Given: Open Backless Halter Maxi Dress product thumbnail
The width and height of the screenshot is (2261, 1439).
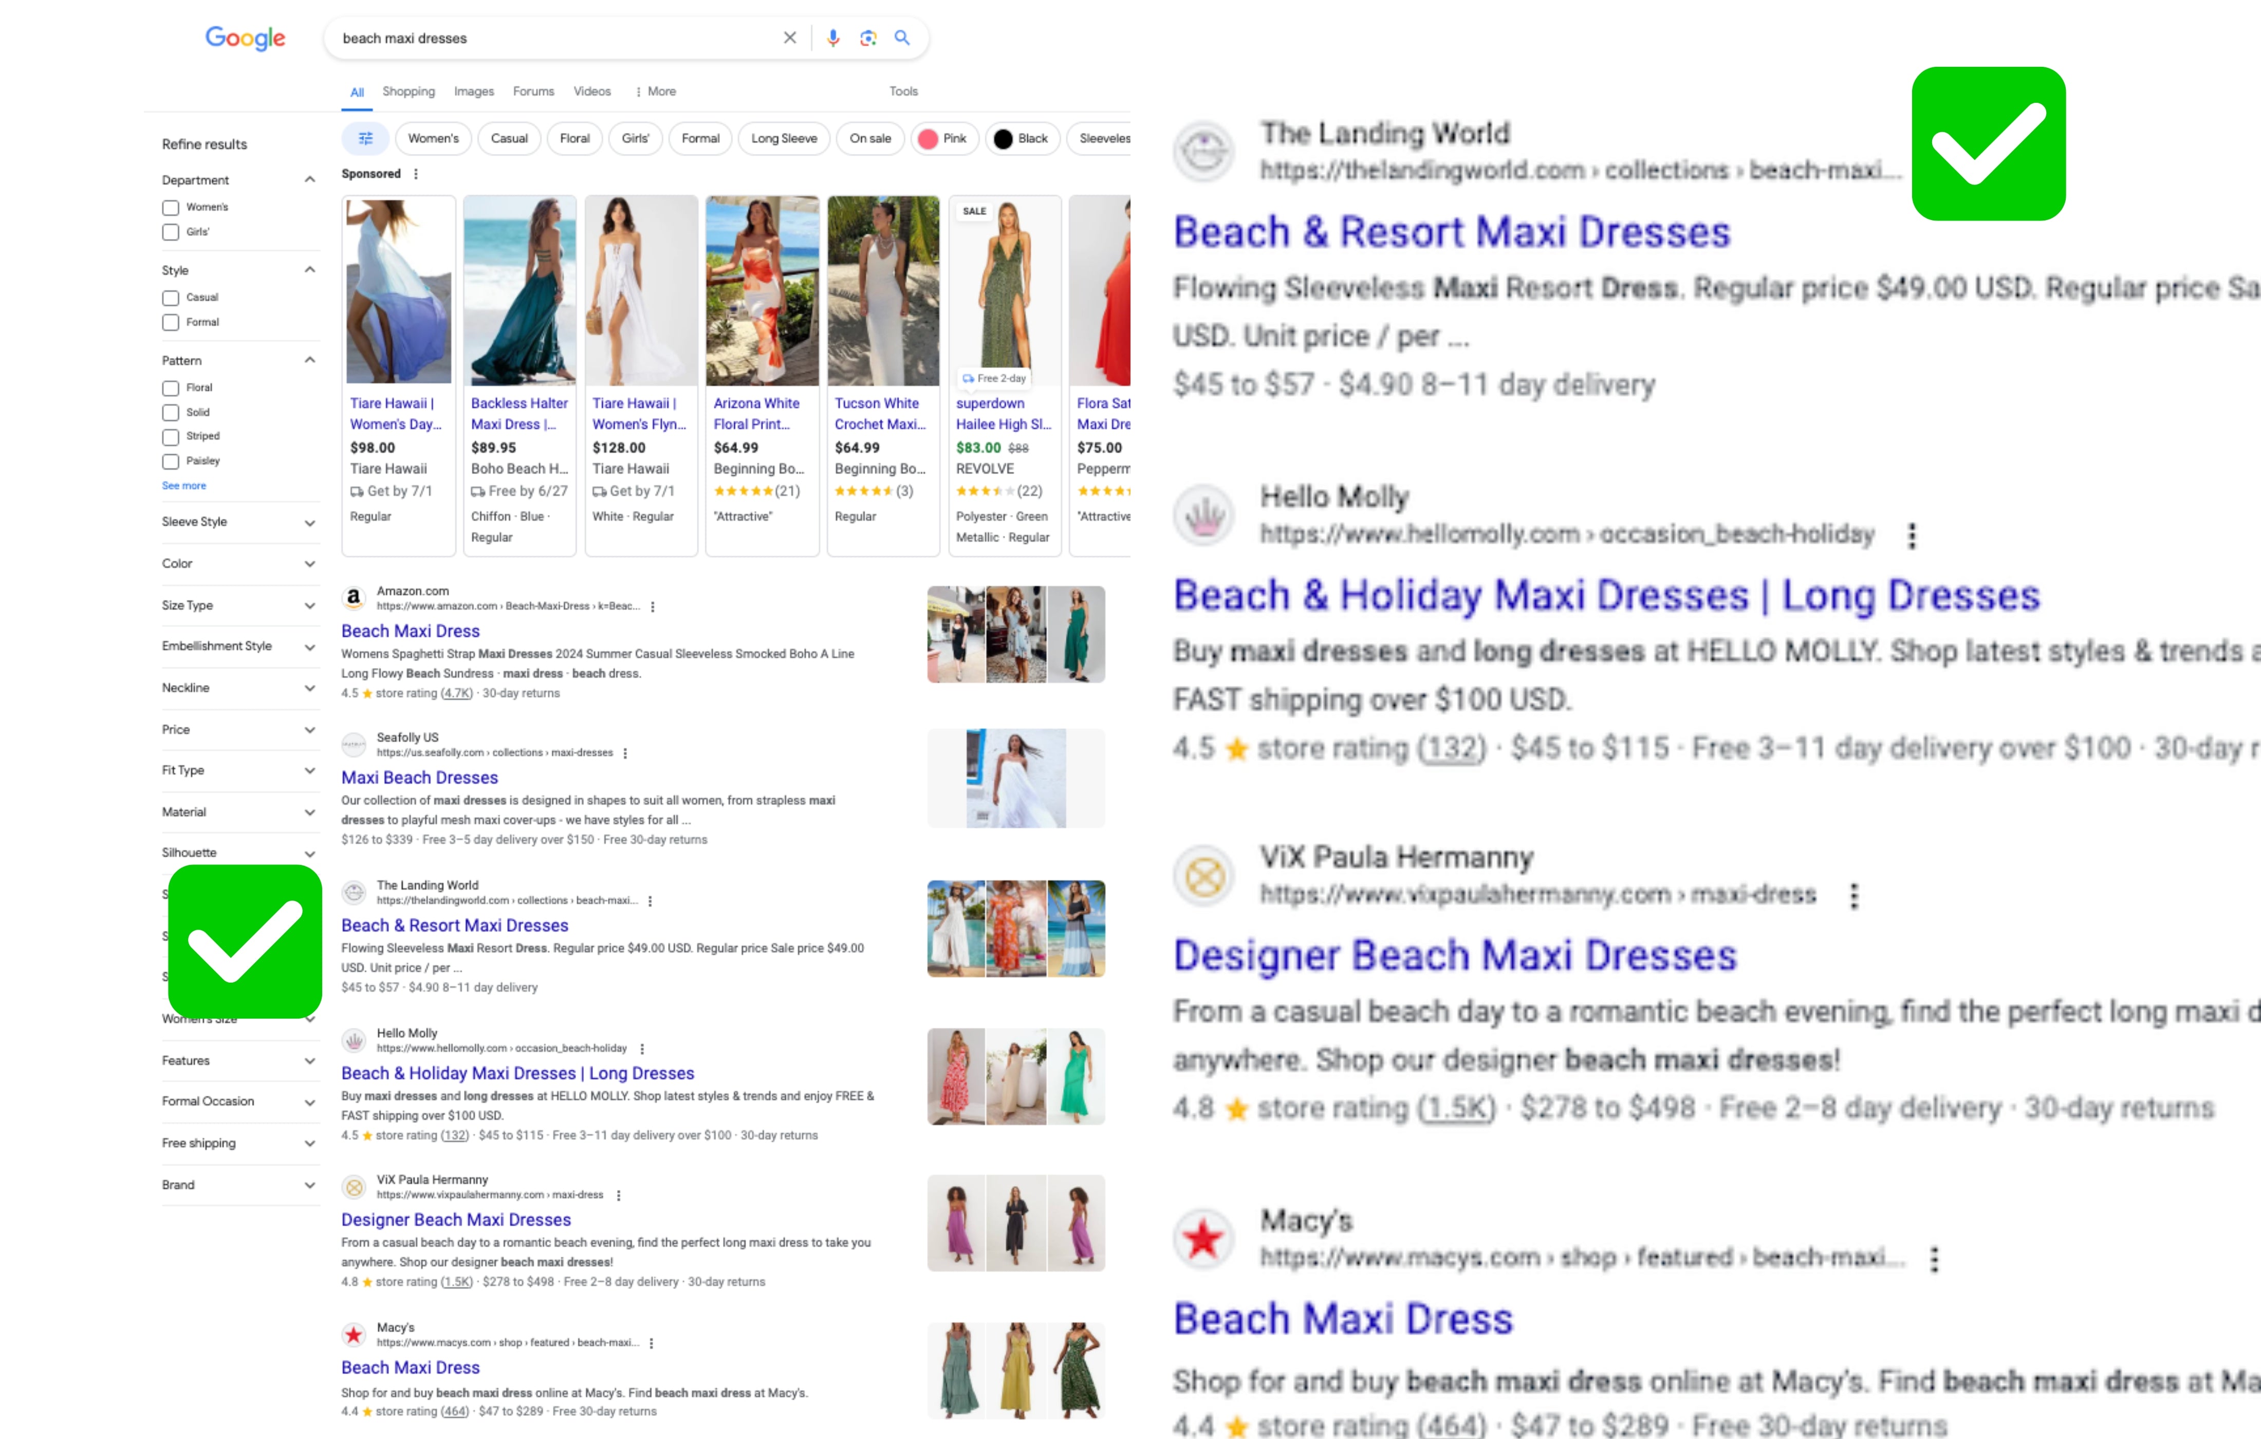Looking at the screenshot, I should 519,290.
